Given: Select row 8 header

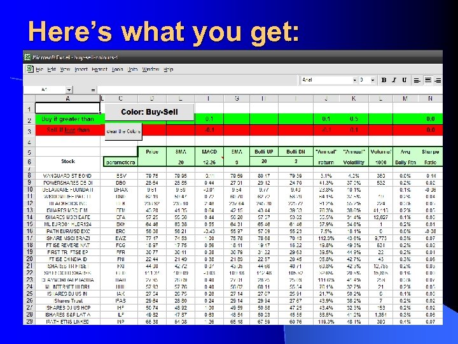Looking at the screenshot, I should click(29, 176).
